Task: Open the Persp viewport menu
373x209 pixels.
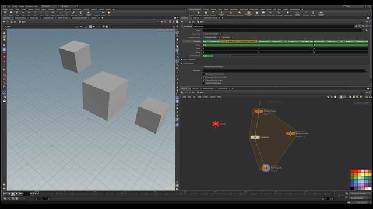Action: 161,31
